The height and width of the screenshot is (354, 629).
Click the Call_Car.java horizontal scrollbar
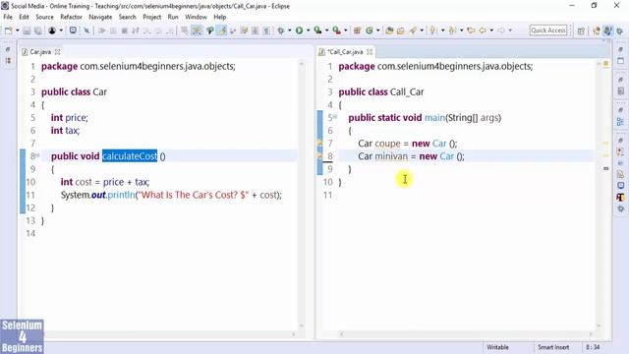coord(466,334)
